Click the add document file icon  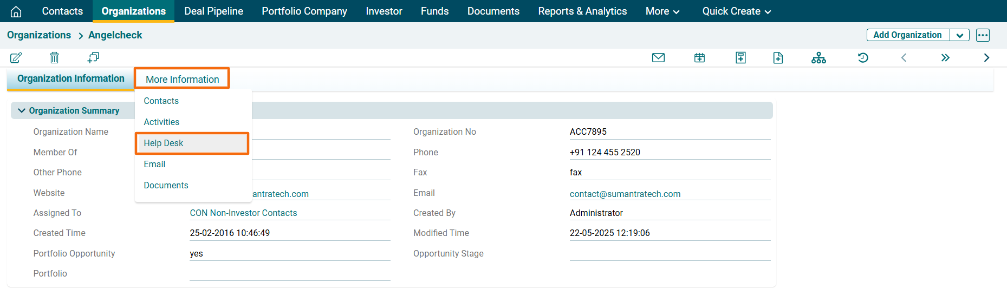778,58
